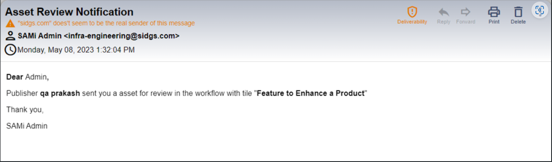
Task: Click the Forward arrow icon
Action: click(466, 12)
